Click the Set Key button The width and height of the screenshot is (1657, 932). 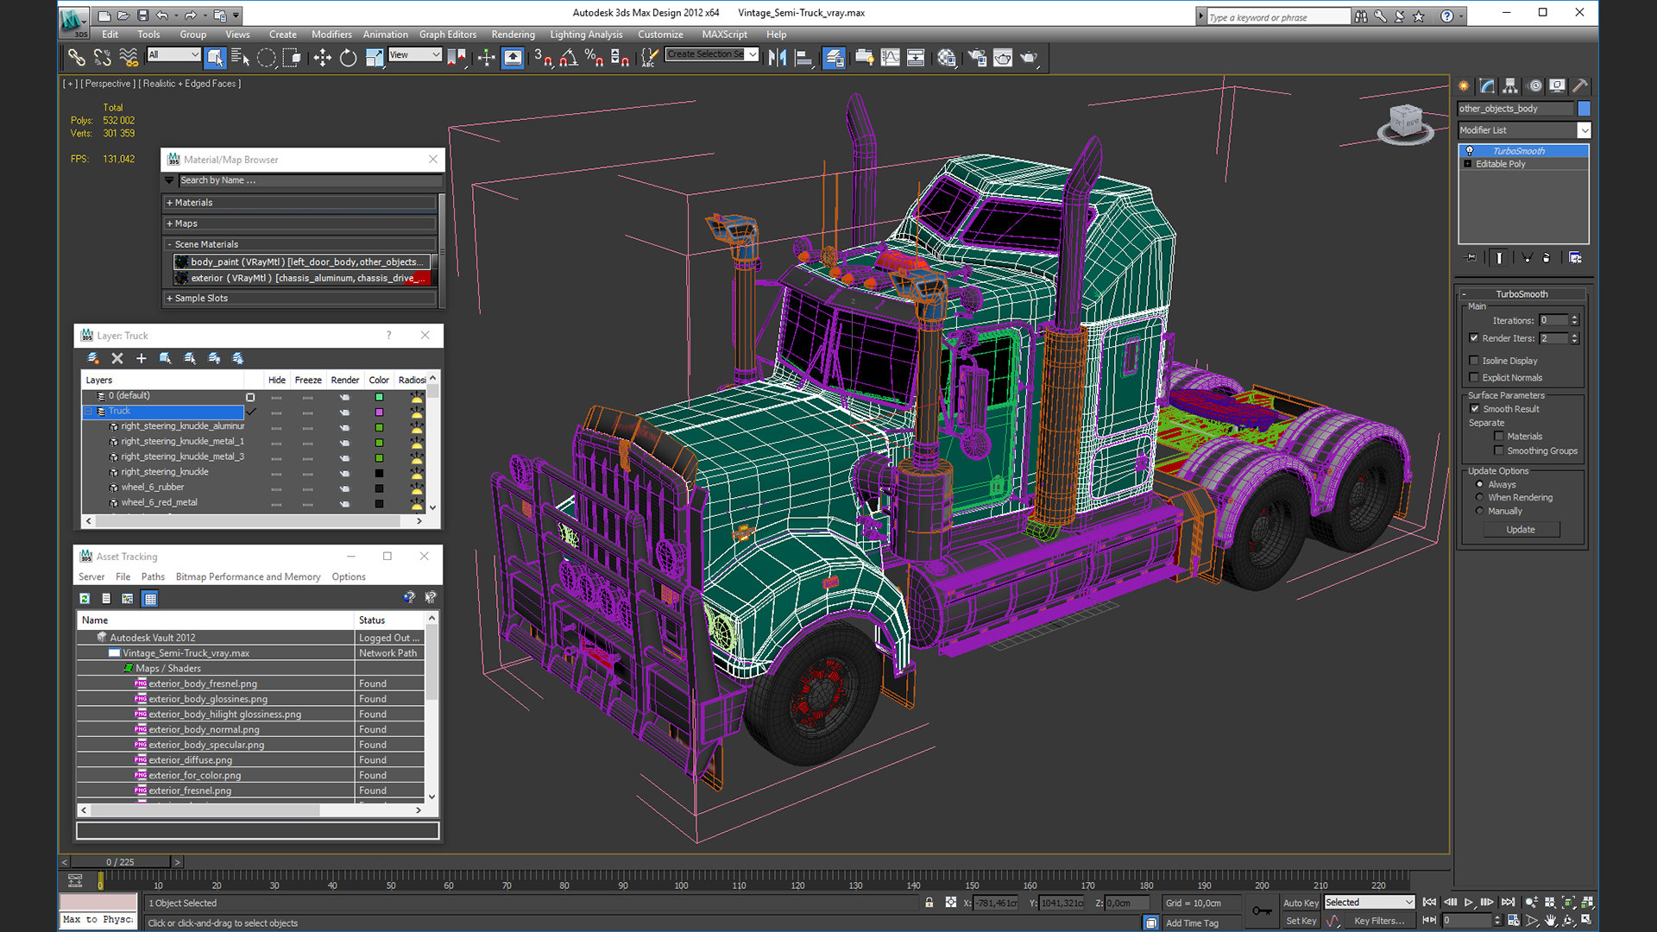click(1301, 921)
